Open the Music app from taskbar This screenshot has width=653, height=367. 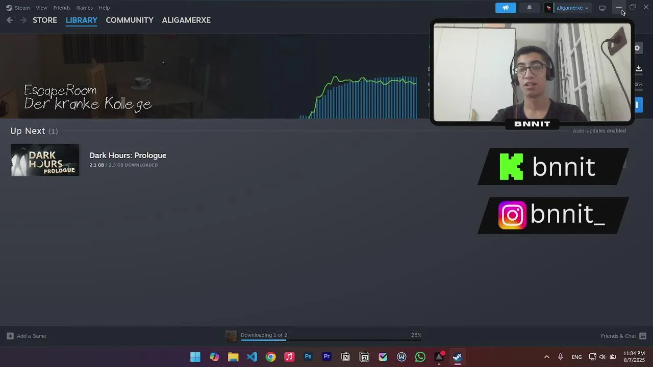(x=289, y=357)
